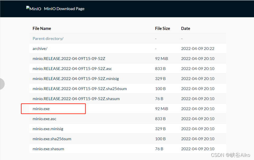This screenshot has width=254, height=160.
Task: Select the date cell of minio.exe.shasum row
Action: pos(197,149)
